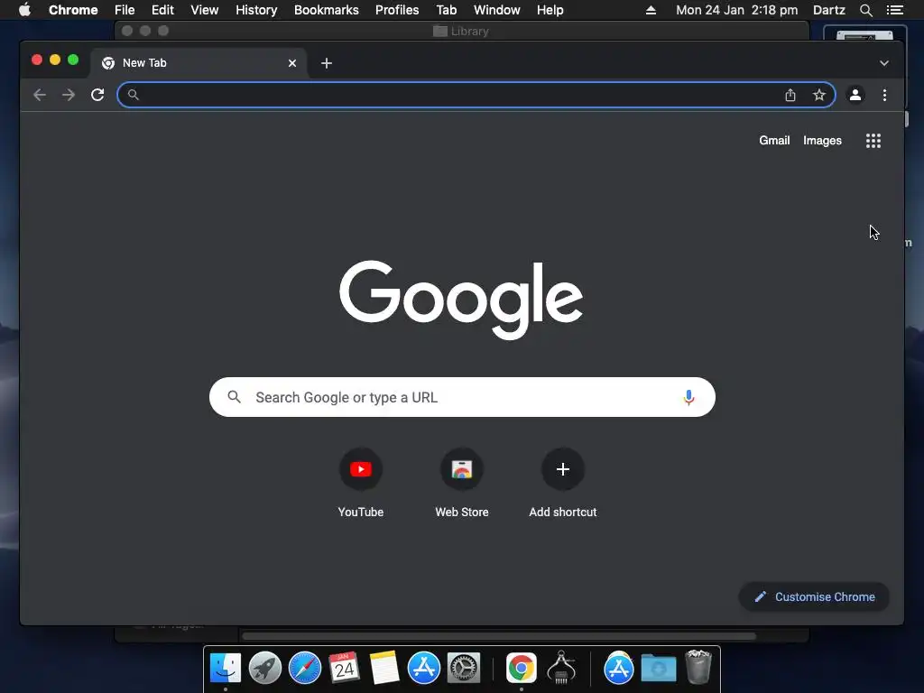Open the Chrome three-dot menu
924x693 pixels.
pos(884,95)
